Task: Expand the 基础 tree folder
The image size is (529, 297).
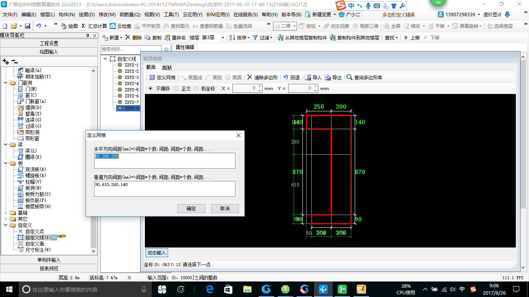Action: [x=5, y=213]
